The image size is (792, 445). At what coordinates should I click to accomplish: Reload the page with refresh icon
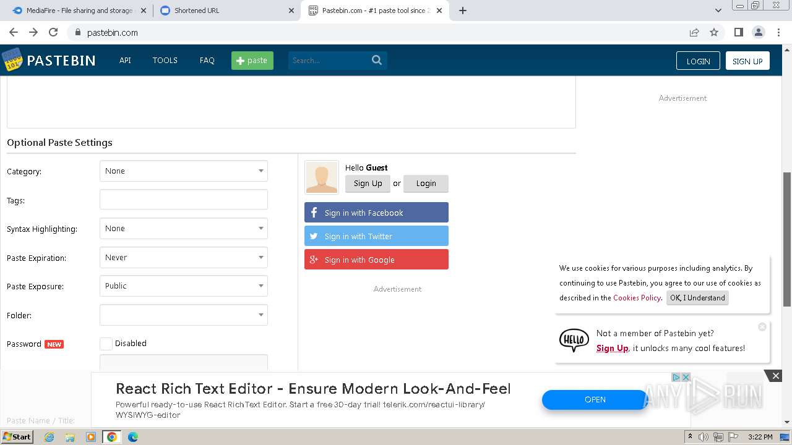[x=53, y=33]
